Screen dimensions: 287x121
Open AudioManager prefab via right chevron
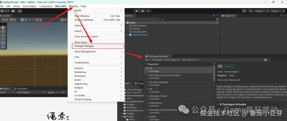pyautogui.click(x=218, y=35)
